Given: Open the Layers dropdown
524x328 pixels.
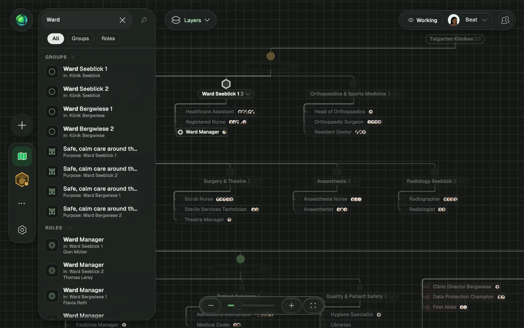Looking at the screenshot, I should 191,20.
